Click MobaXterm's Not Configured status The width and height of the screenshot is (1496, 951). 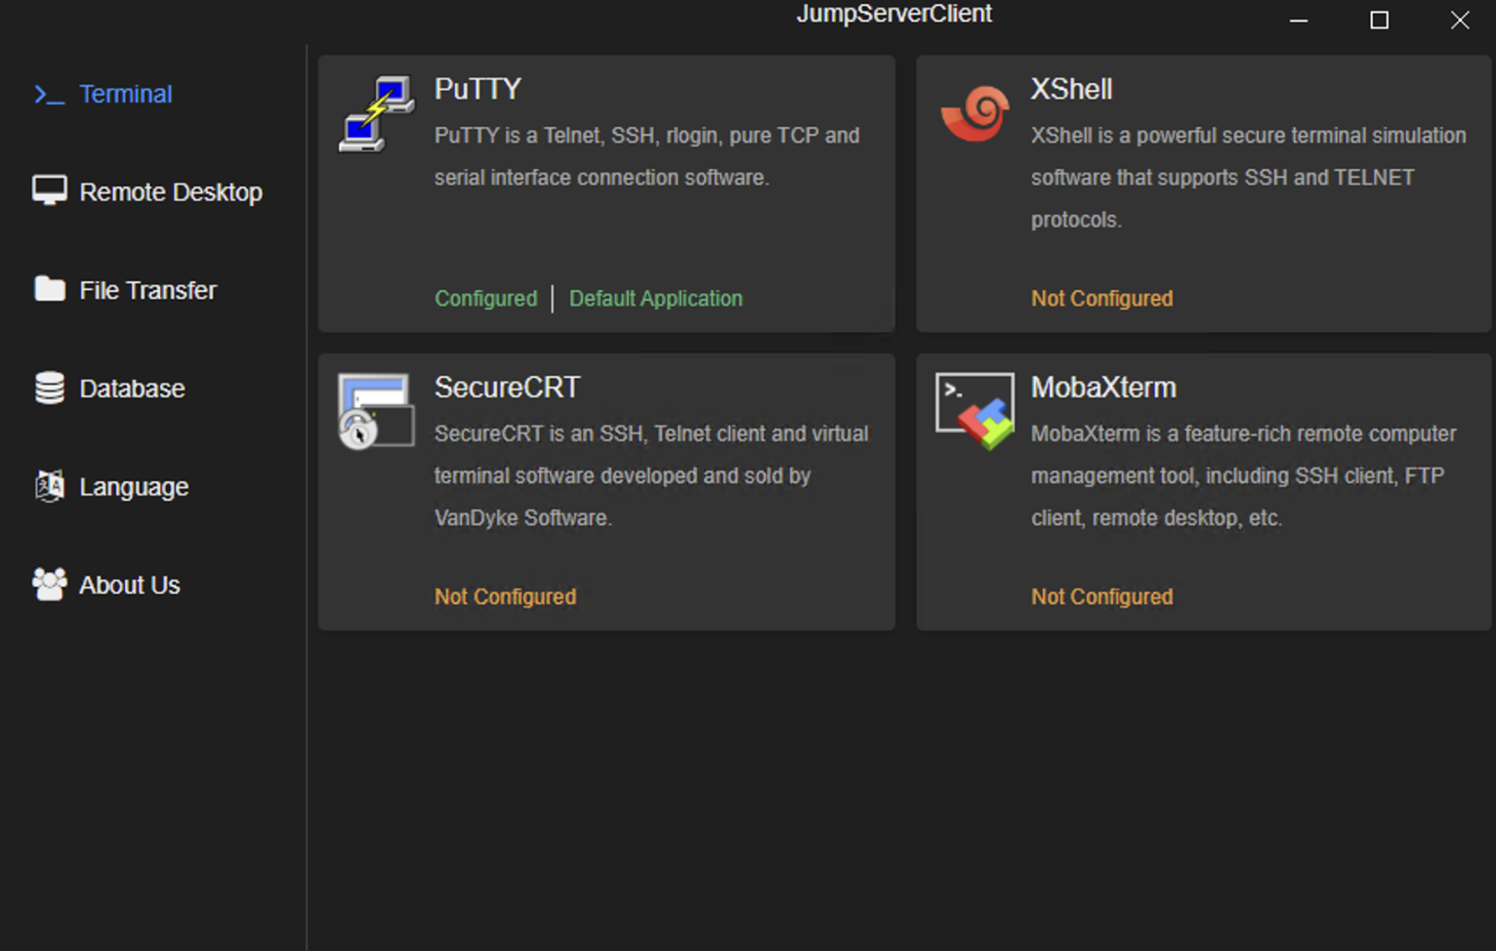pyautogui.click(x=1101, y=597)
